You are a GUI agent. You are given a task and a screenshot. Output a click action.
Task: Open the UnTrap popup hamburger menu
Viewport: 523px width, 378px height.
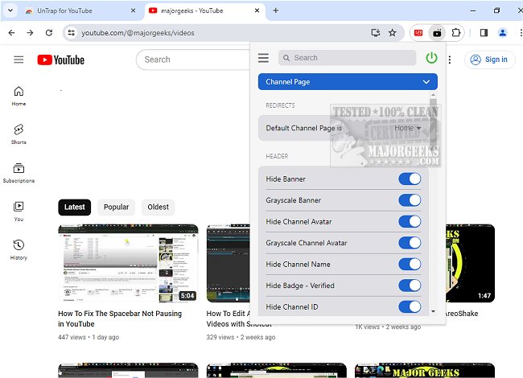tap(263, 58)
